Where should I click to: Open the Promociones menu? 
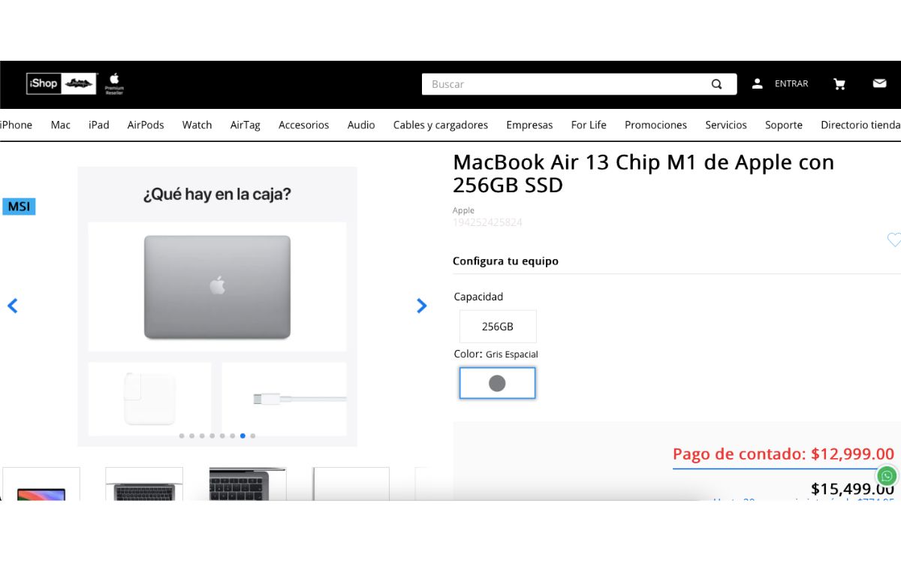point(655,125)
